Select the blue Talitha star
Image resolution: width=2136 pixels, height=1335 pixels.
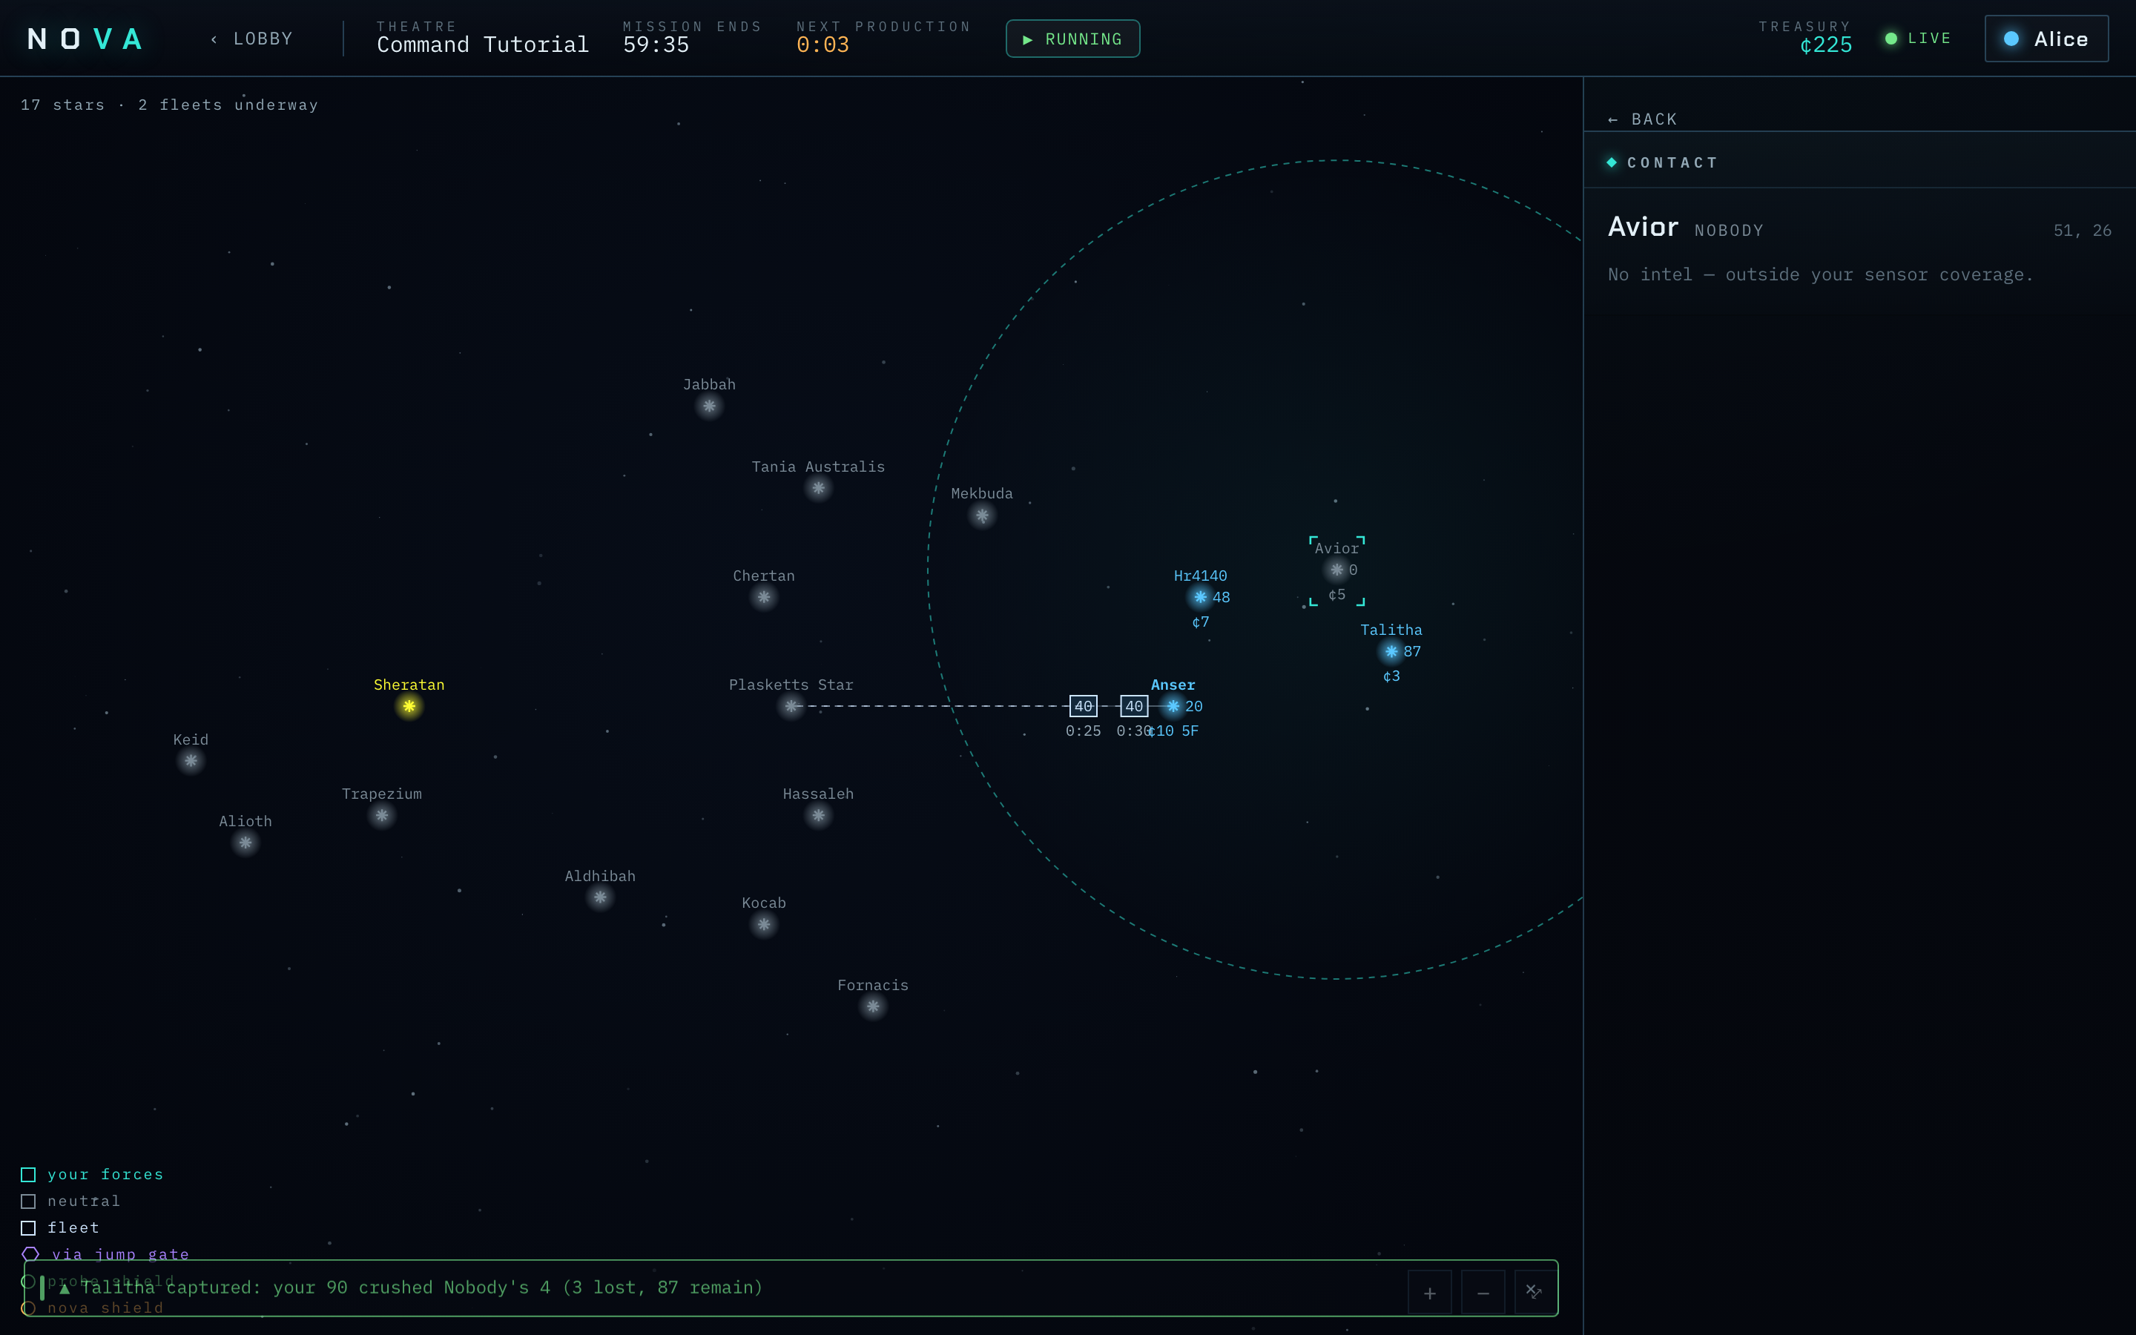[1391, 652]
